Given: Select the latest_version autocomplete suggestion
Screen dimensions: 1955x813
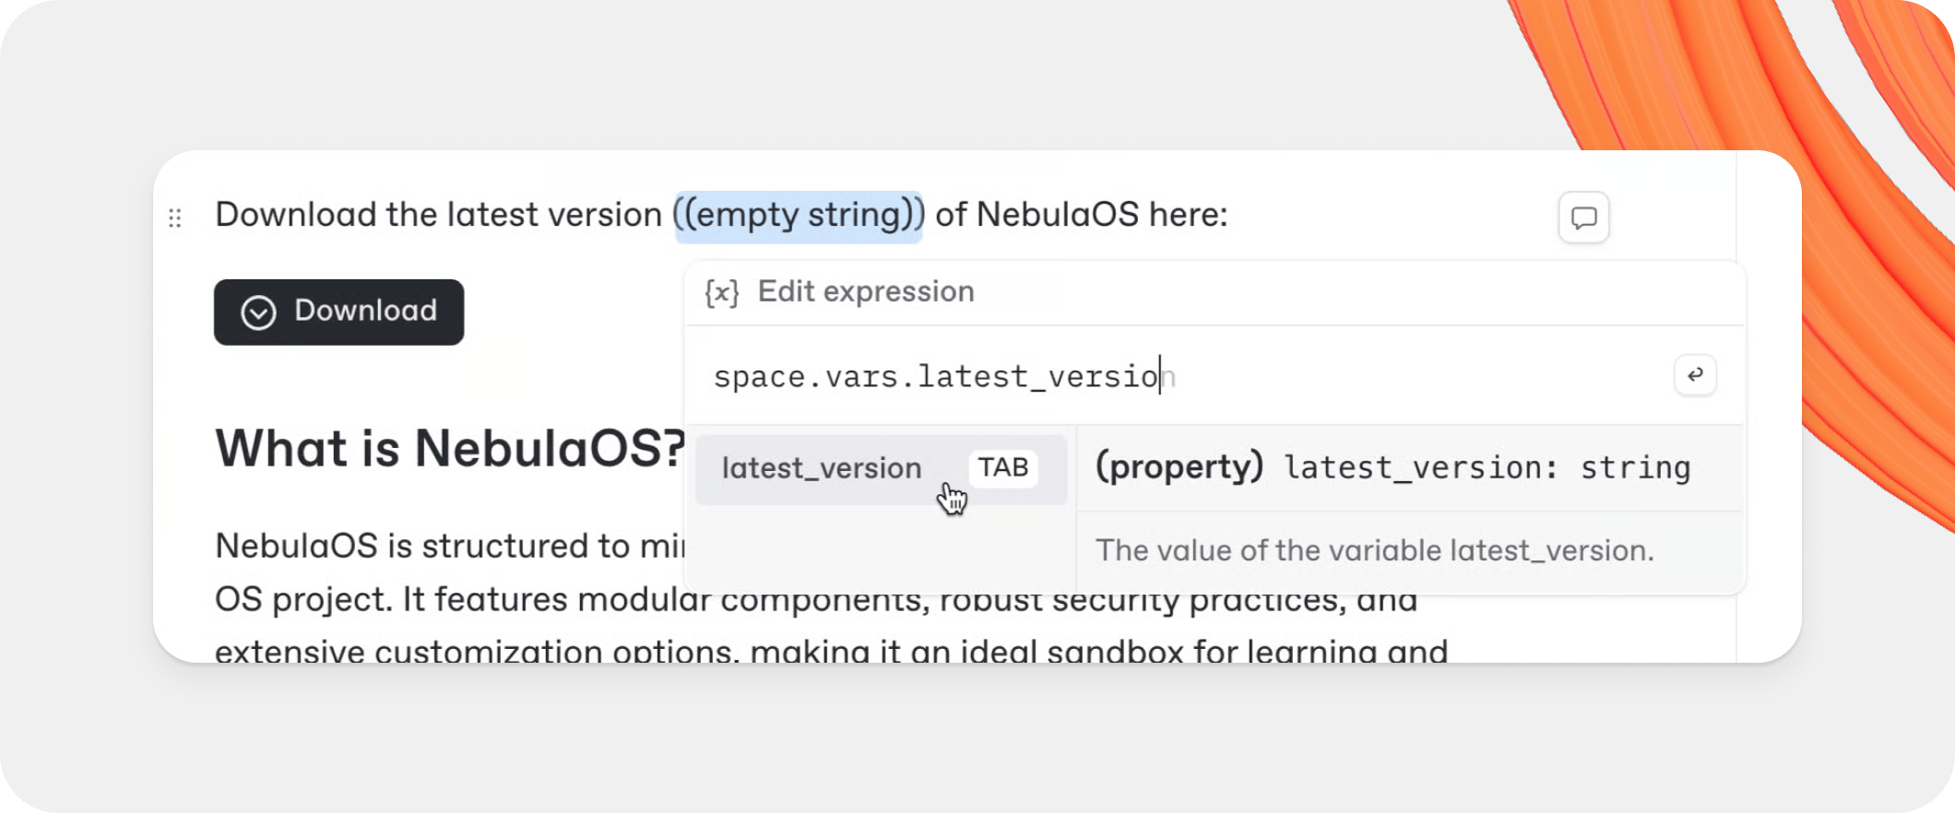Looking at the screenshot, I should [x=822, y=468].
